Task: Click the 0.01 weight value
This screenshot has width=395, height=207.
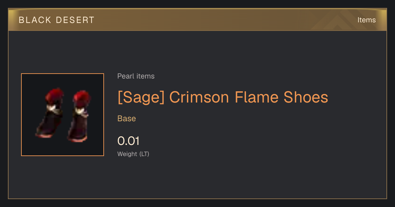Action: click(128, 141)
